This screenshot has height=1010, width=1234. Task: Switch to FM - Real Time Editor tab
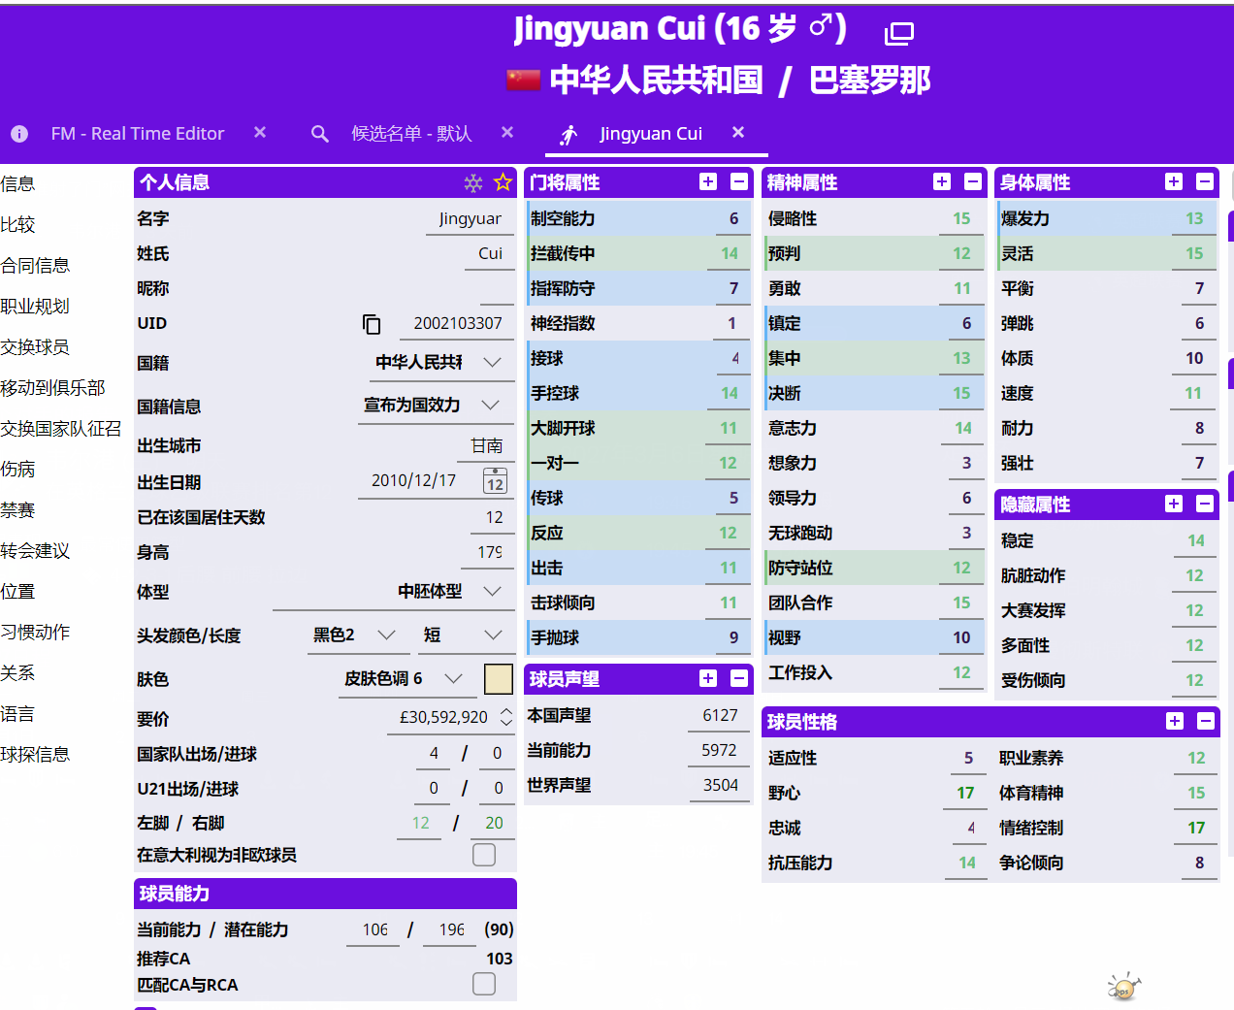click(x=137, y=134)
